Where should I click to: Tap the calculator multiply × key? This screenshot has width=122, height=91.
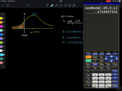(115, 75)
